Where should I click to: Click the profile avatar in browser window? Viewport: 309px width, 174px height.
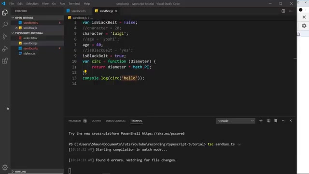(300, 10)
